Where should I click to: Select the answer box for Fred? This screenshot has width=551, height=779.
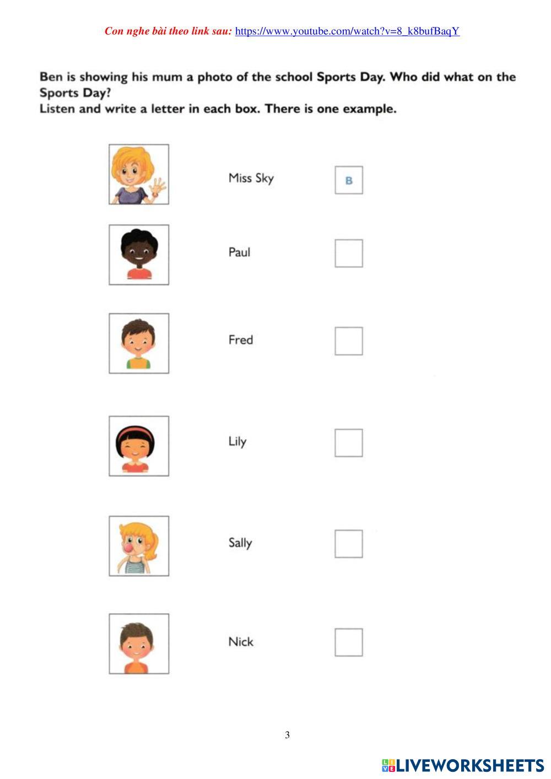[349, 341]
